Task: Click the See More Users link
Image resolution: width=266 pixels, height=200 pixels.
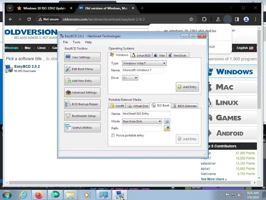Action: pyautogui.click(x=214, y=179)
